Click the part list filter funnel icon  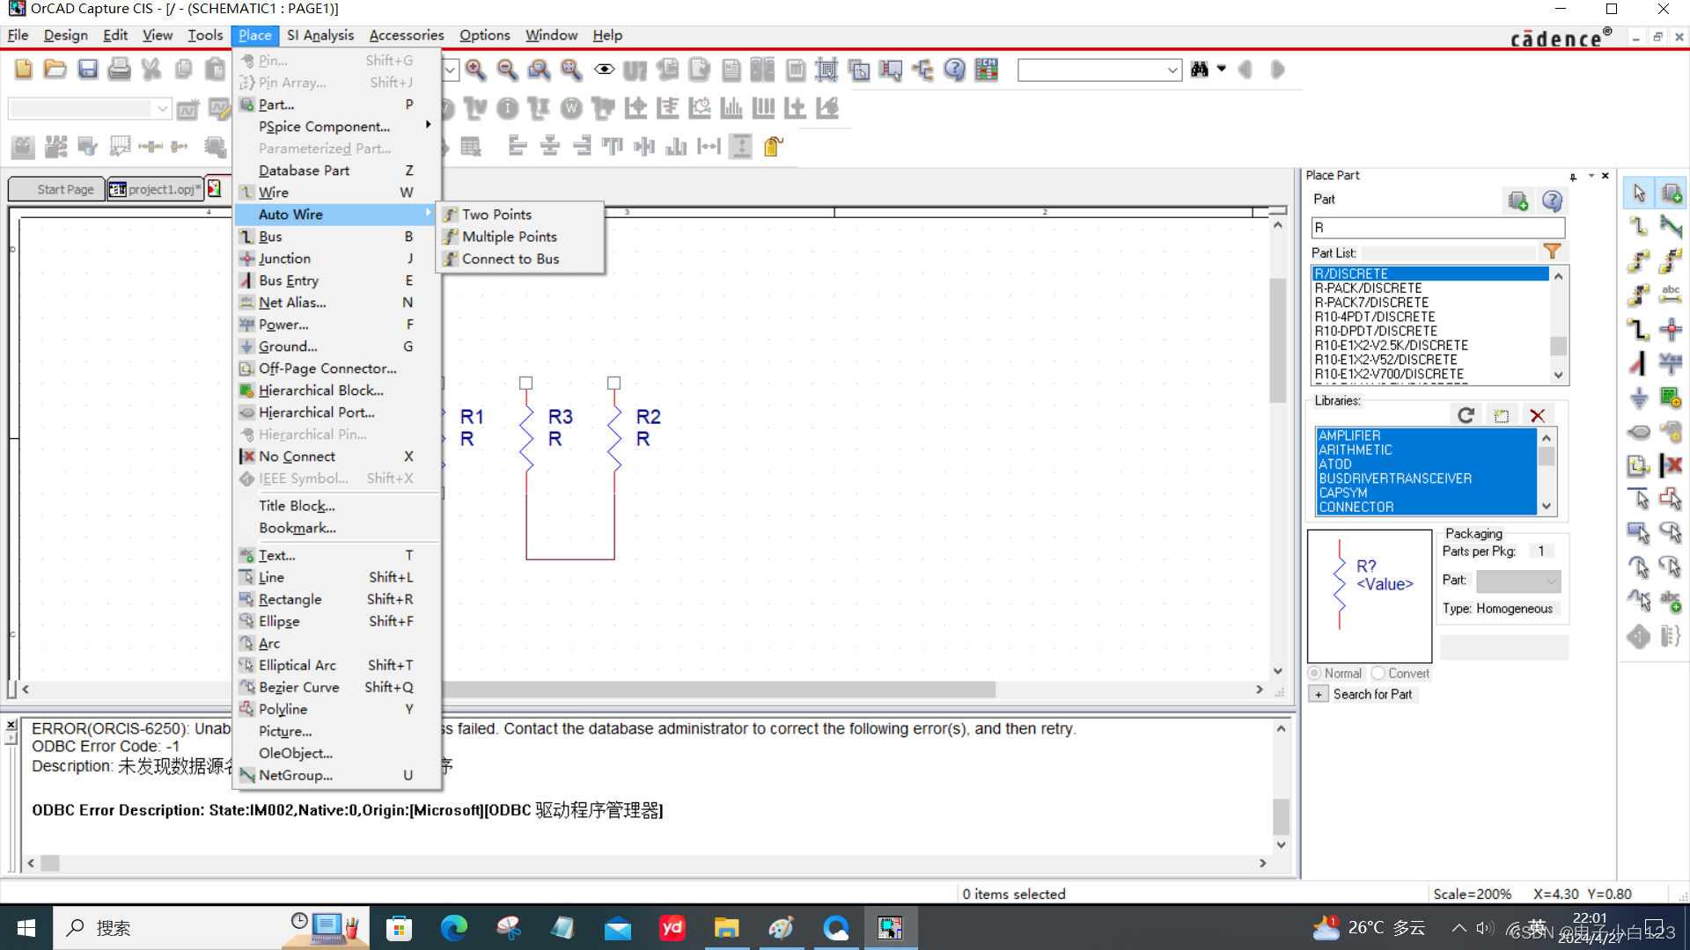point(1552,252)
